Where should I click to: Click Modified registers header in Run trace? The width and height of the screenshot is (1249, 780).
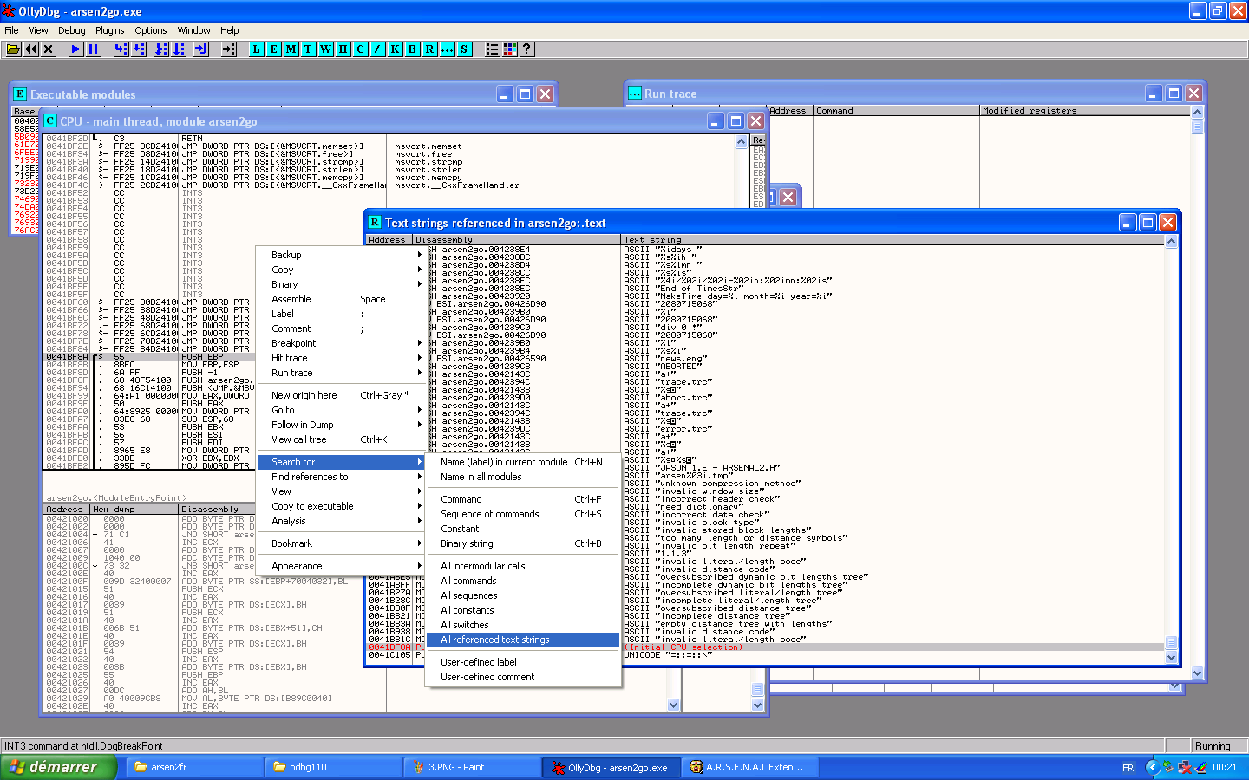[x=1084, y=111]
